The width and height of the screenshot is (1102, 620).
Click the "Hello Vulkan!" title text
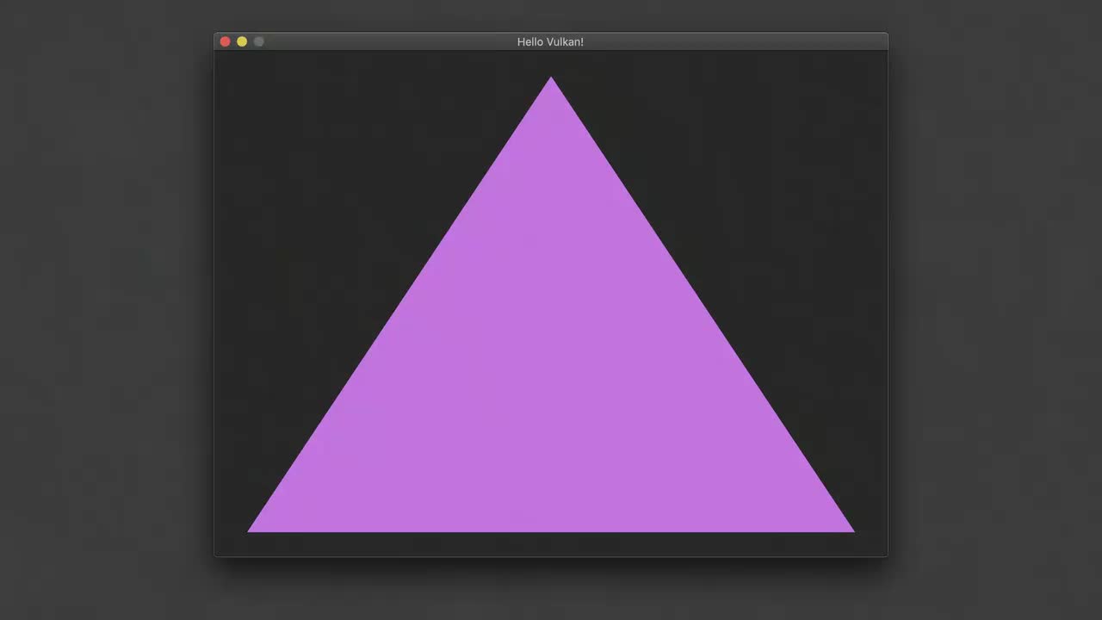550,41
